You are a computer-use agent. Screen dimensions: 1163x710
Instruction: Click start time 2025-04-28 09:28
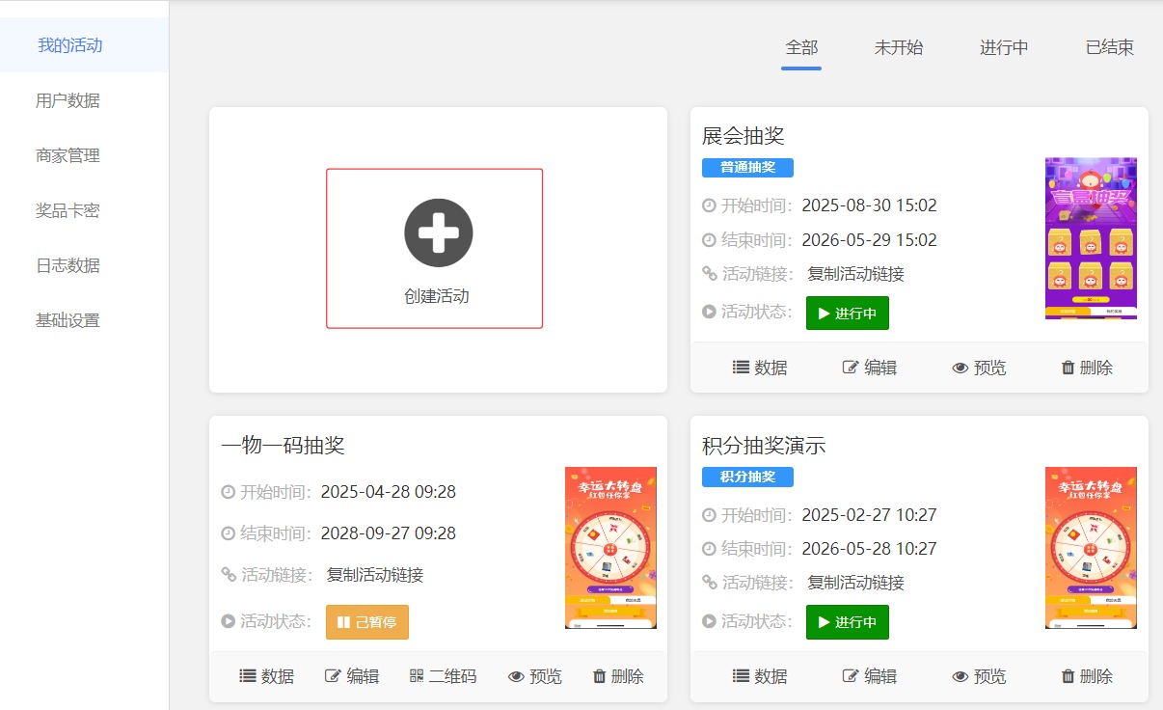(x=389, y=492)
